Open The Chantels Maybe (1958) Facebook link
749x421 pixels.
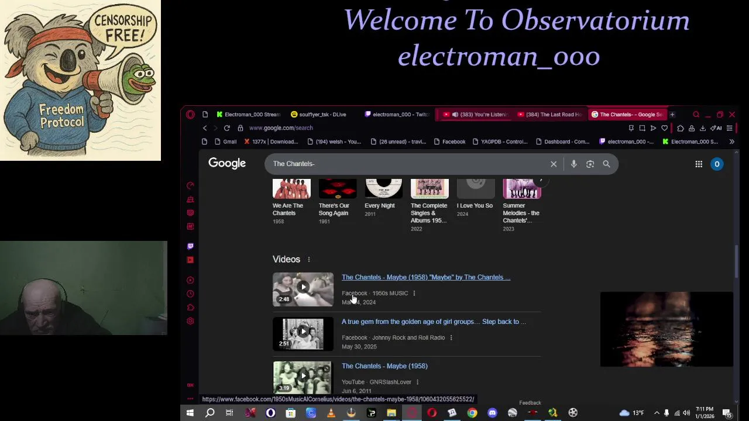pyautogui.click(x=426, y=277)
